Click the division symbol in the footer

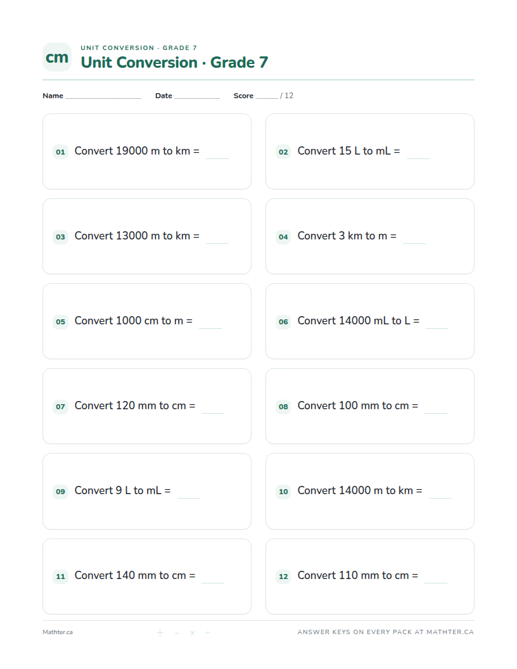point(207,633)
